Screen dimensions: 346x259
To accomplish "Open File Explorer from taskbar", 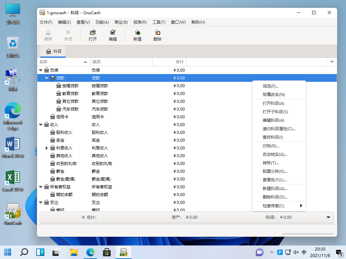I will tap(74, 252).
